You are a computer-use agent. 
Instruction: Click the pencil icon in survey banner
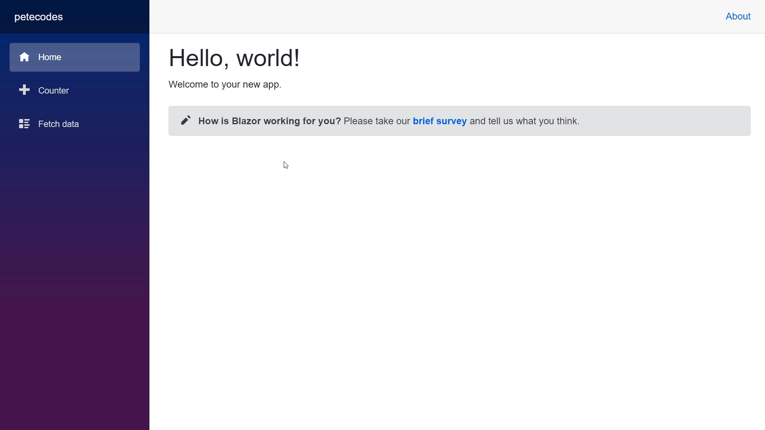186,120
